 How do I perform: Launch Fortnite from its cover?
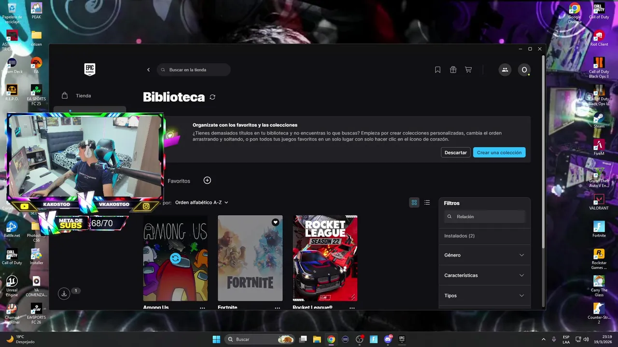tap(250, 258)
